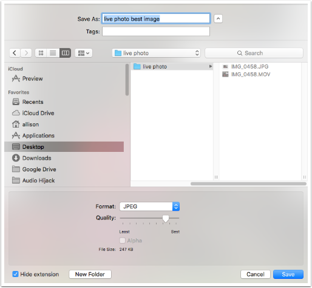The image size is (312, 288).
Task: Switch to list view
Action: [x=53, y=53]
